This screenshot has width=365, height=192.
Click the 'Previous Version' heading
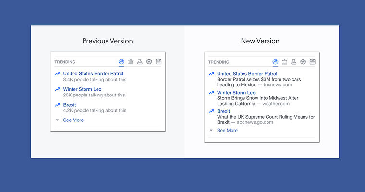point(108,41)
